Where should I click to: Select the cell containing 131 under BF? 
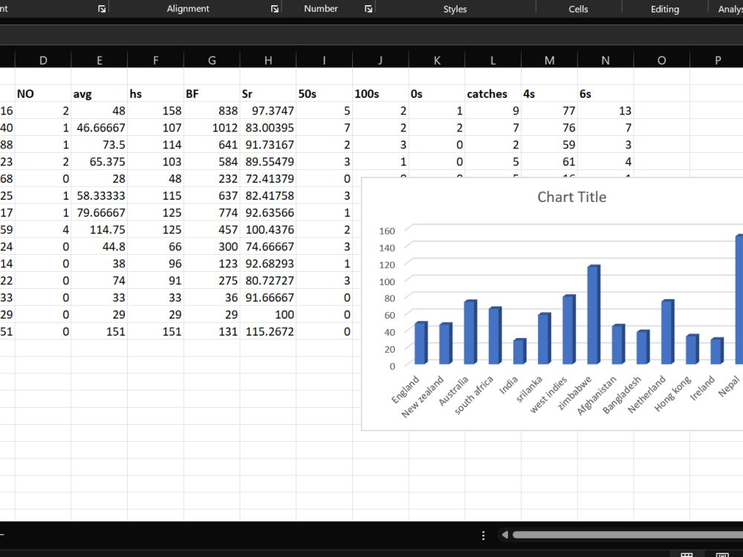(212, 331)
